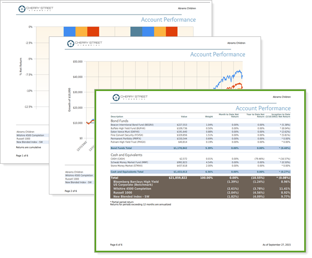The width and height of the screenshot is (312, 258).
Task: Click the Weight column header
Action: coord(209,116)
